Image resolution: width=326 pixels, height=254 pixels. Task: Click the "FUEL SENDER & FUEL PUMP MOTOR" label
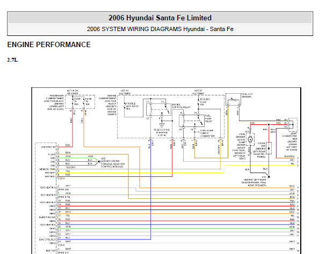[241, 139]
